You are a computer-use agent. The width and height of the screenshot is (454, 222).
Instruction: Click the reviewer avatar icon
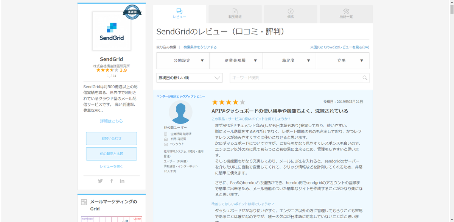[180, 112]
